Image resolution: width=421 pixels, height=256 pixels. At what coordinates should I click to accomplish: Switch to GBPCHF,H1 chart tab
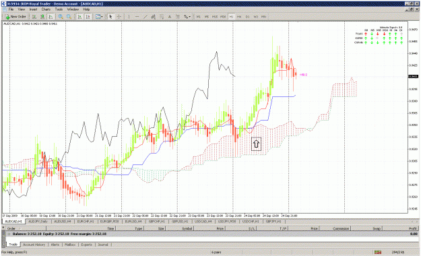point(156,222)
